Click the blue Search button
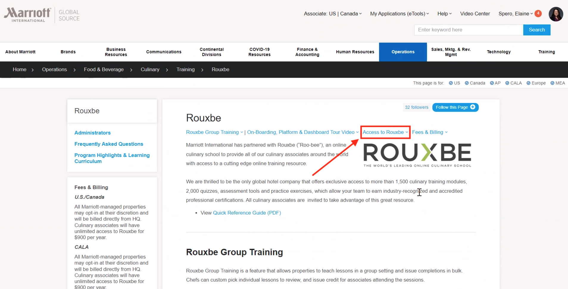The image size is (568, 289). (x=537, y=30)
